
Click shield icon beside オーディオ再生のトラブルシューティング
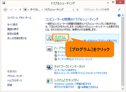(56, 59)
